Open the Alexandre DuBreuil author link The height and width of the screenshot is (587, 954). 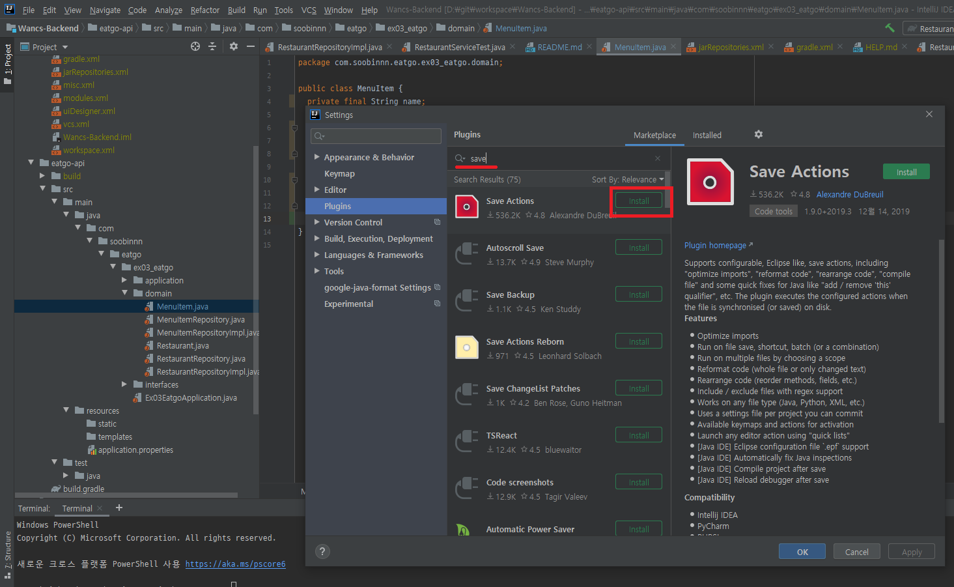(850, 194)
